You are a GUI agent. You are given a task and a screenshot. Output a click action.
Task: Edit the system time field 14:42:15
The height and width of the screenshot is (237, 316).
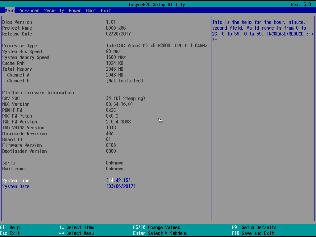(118, 180)
